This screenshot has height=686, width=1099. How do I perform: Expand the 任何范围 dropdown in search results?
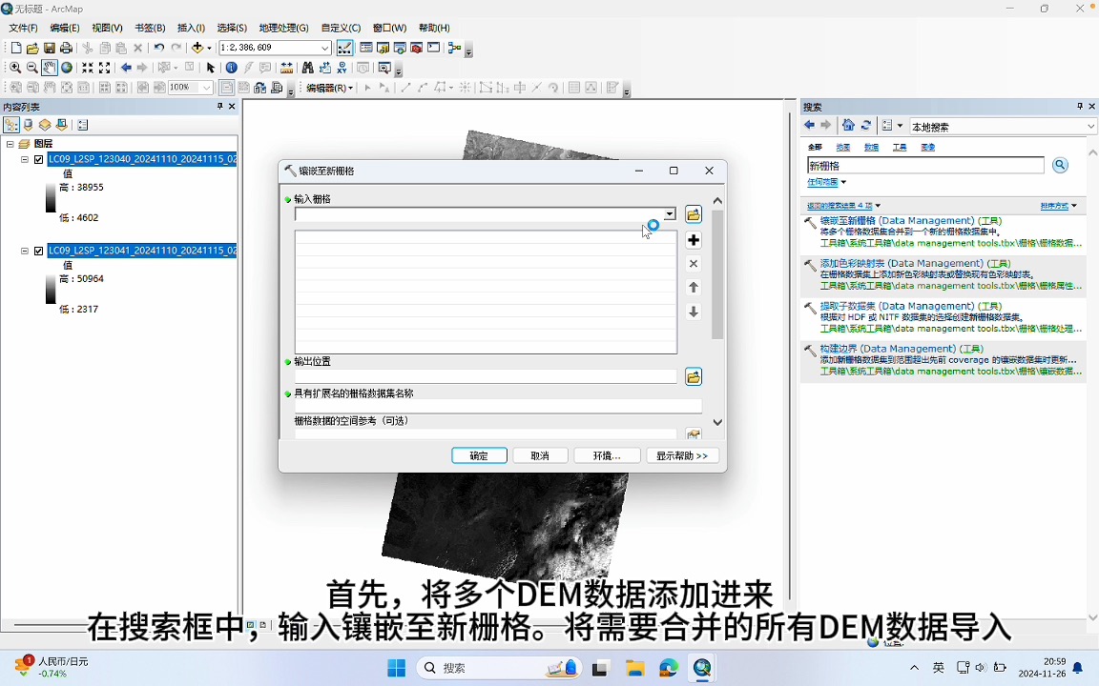(x=821, y=183)
